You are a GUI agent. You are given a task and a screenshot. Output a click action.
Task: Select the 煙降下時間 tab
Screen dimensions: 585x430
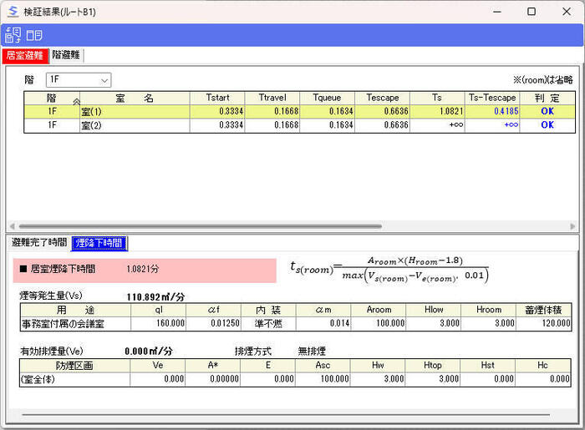coord(99,243)
